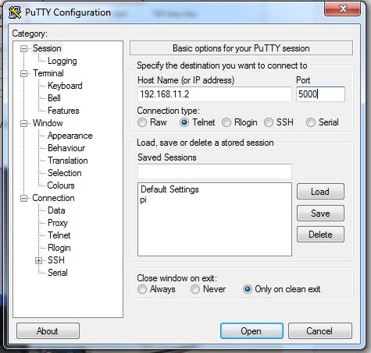
Task: Open the Rlogin category in tree
Action: click(59, 248)
